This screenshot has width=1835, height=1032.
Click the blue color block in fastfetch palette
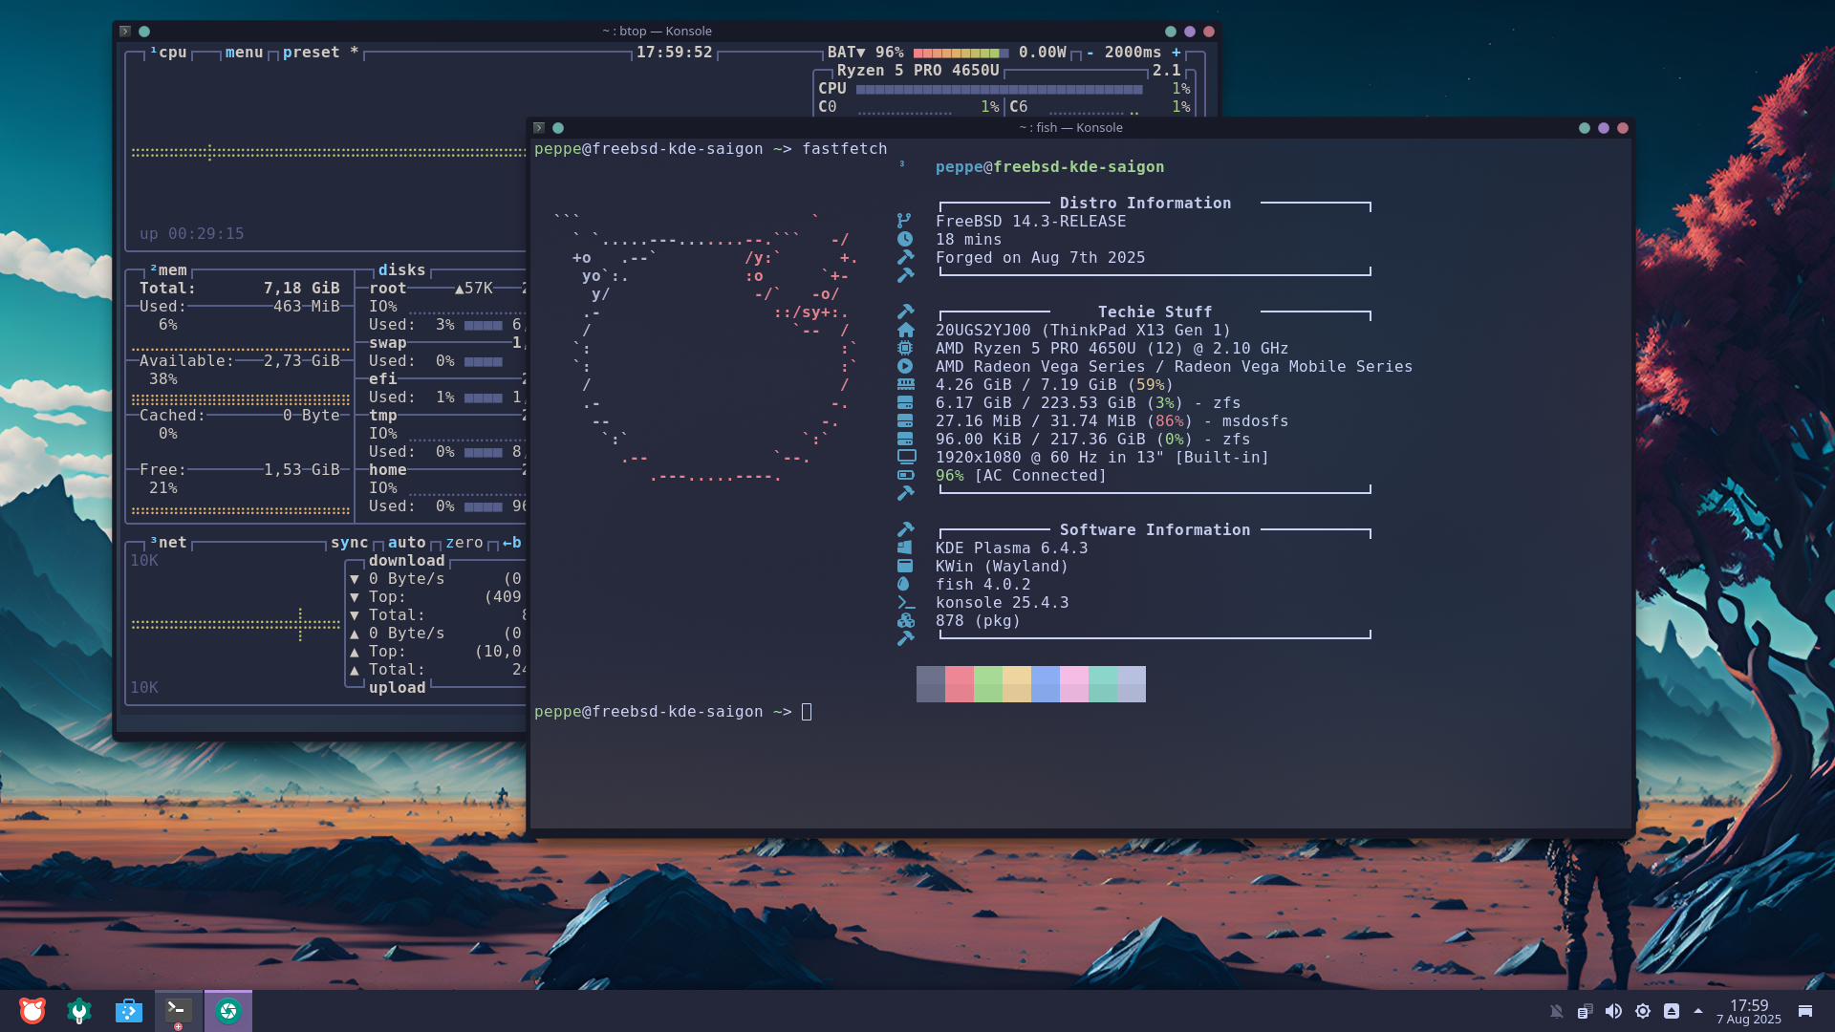pos(1046,684)
